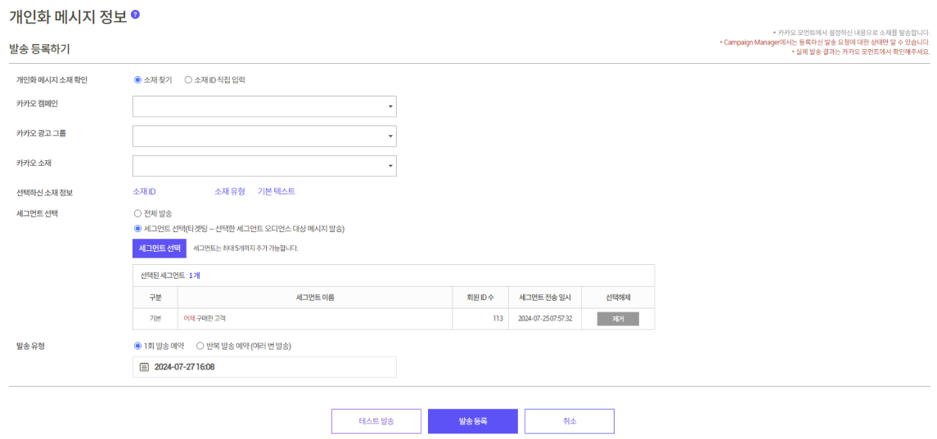Choose 전체 발송 radio button
The width and height of the screenshot is (937, 439).
137,213
